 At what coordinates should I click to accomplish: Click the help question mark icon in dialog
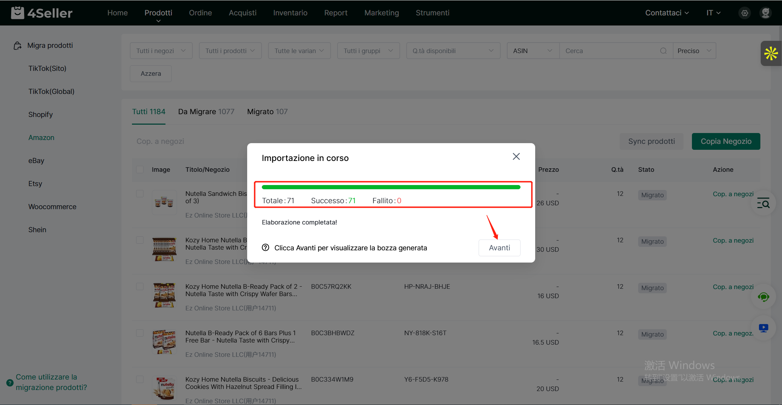pos(266,248)
